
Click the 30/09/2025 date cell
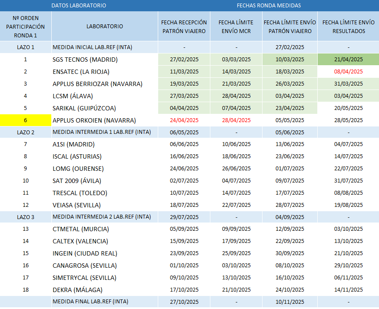click(x=290, y=253)
